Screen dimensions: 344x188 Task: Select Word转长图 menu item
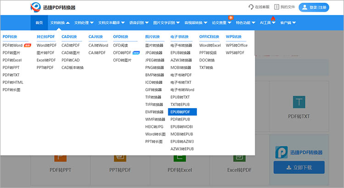155,134
